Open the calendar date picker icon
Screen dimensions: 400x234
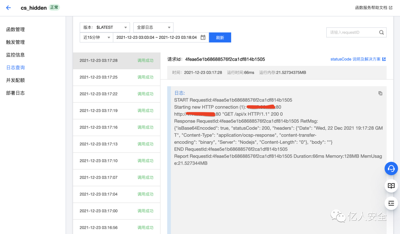[x=203, y=37]
